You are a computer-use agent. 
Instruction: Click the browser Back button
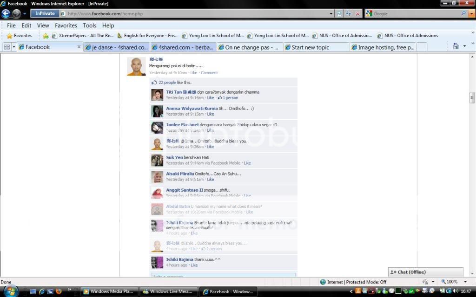click(6, 14)
